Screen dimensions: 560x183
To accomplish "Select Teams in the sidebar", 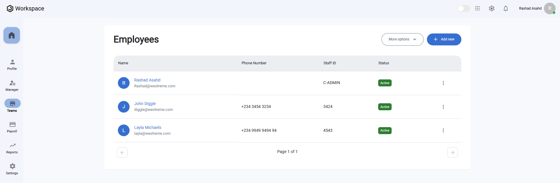I will [x=12, y=106].
